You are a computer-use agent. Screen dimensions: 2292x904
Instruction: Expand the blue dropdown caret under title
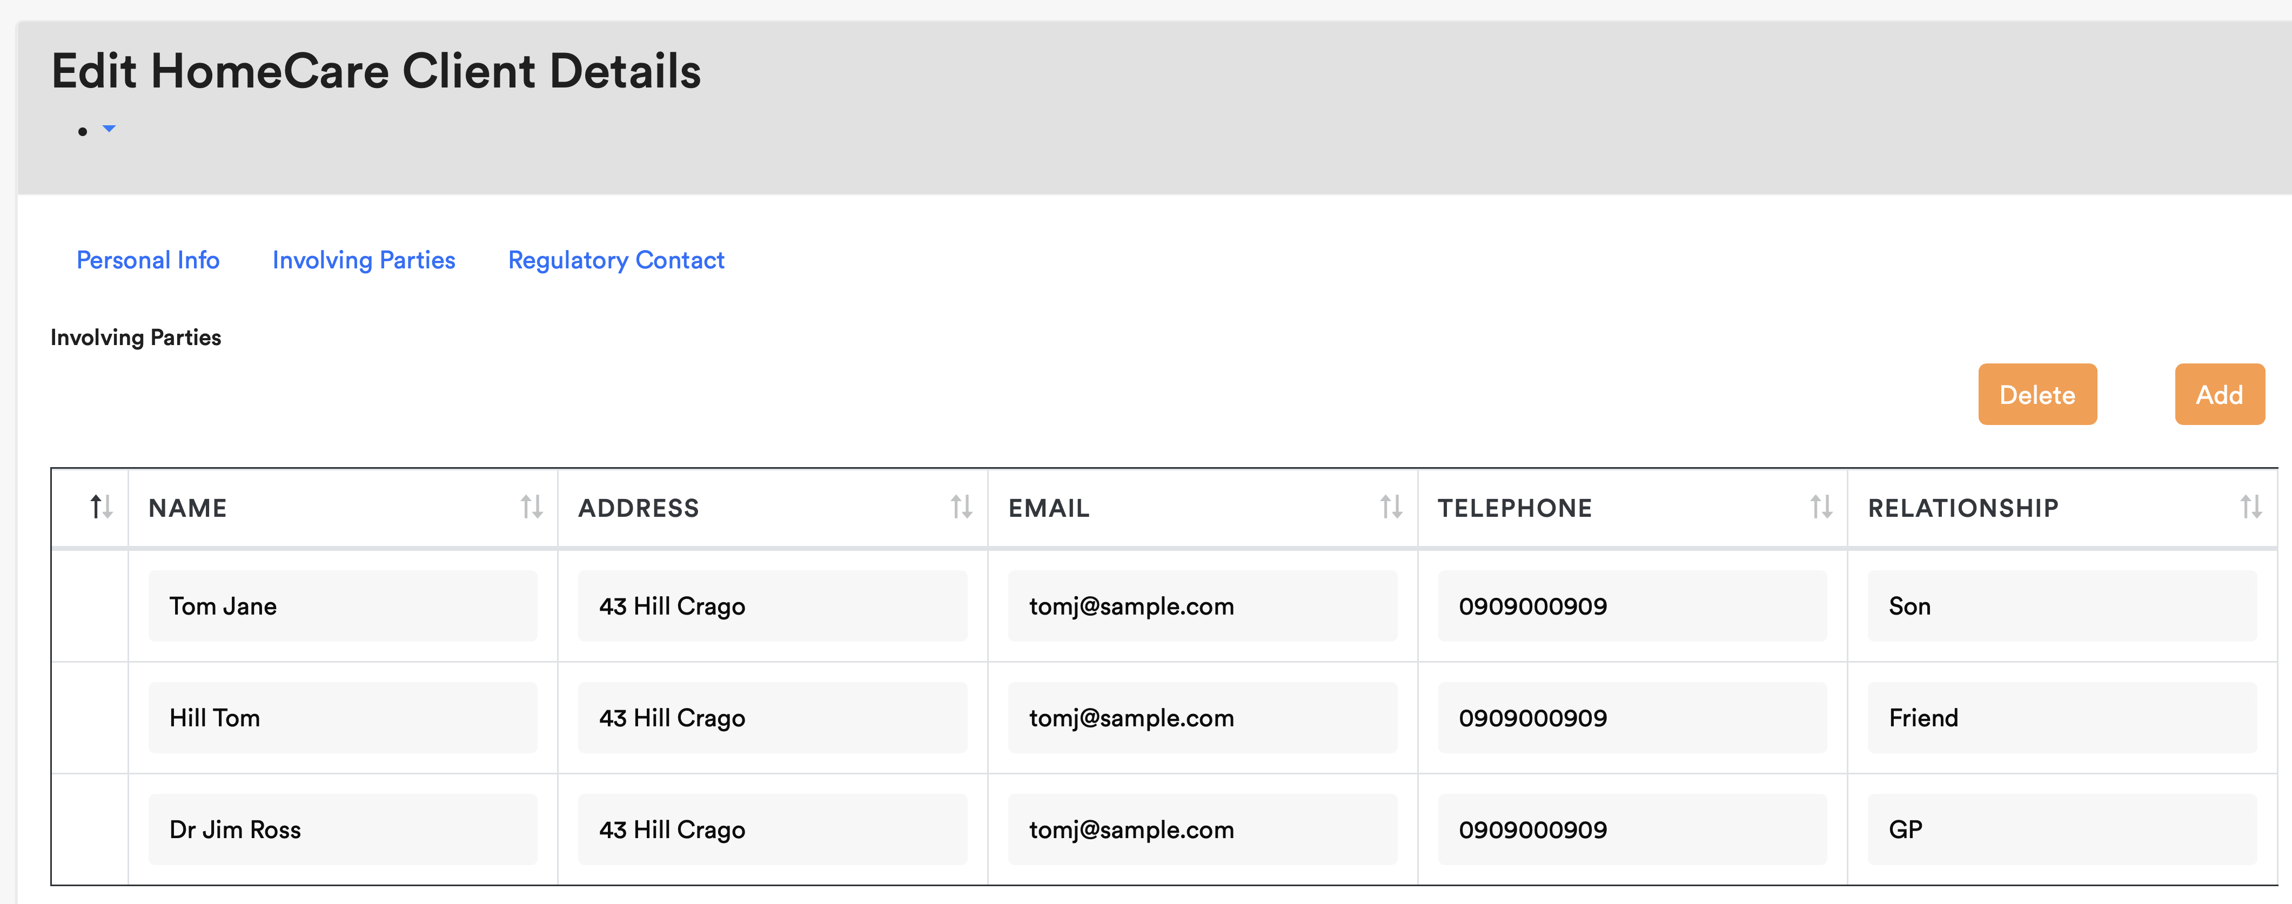point(109,129)
